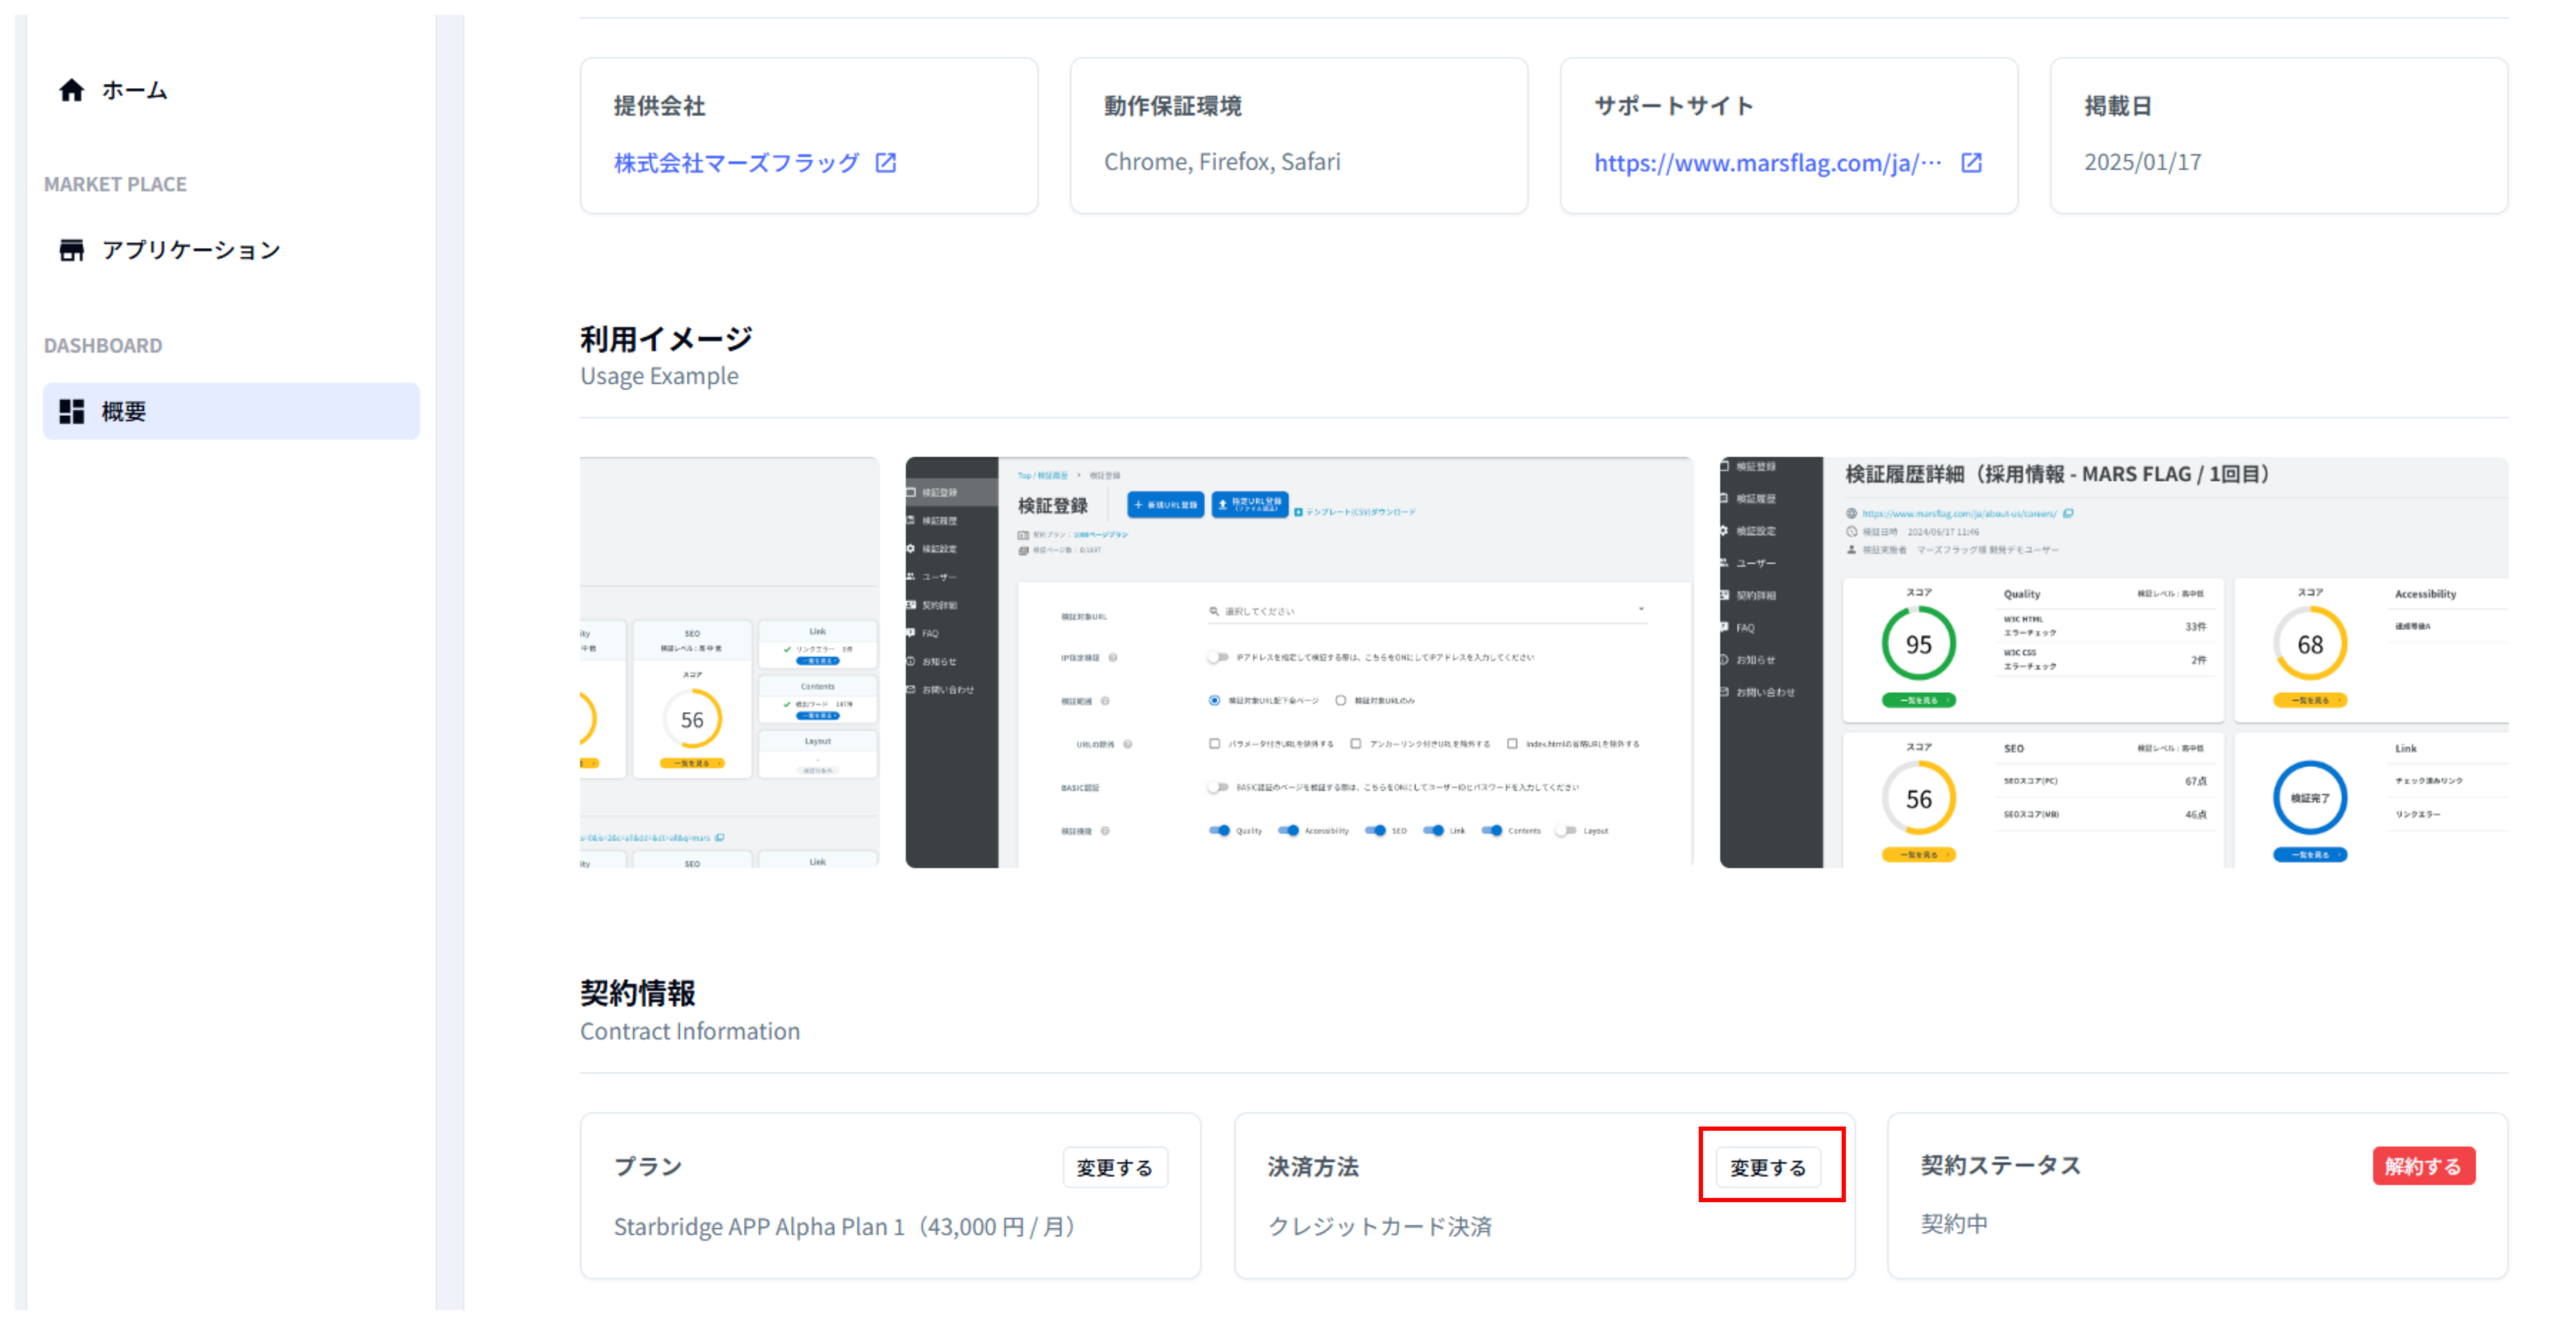The image size is (2576, 1325).
Task: Open the 株式会社マーズフラッグ company link
Action: pos(736,163)
